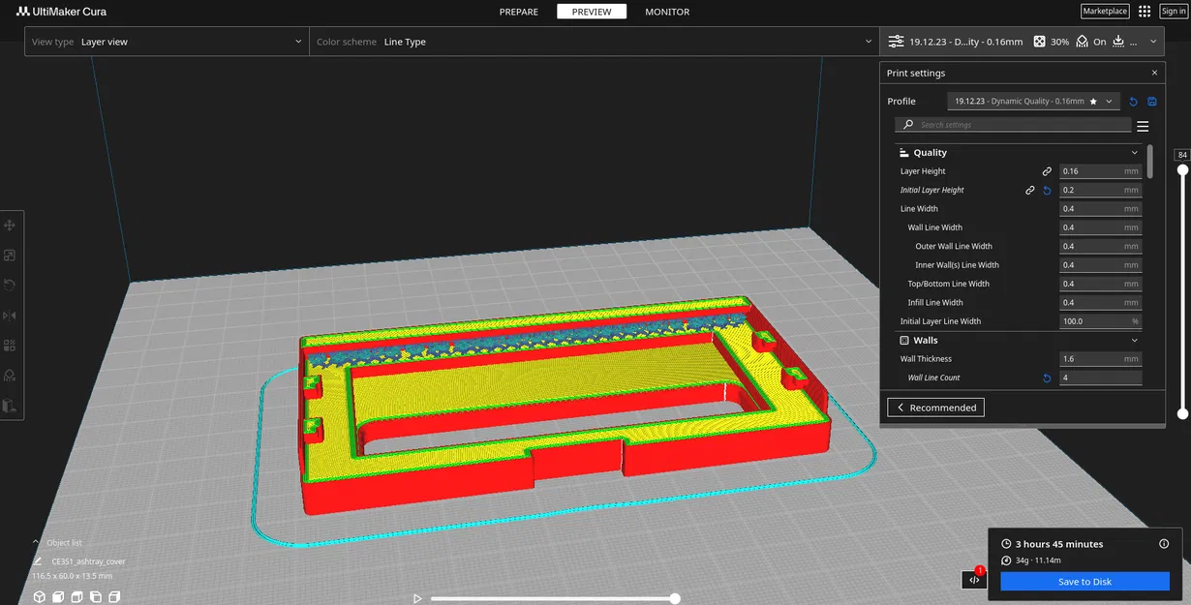Save the current profile disk icon
Viewport: 1191px width, 605px height.
pyautogui.click(x=1151, y=102)
